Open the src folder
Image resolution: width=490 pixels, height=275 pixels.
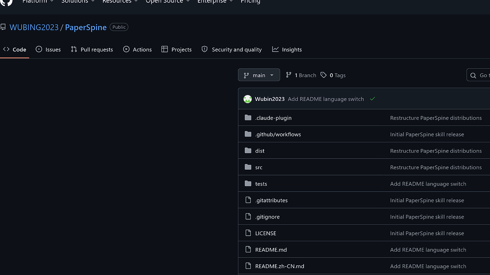[259, 167]
